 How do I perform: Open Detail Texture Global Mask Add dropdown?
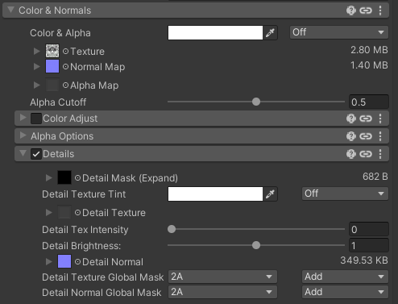coord(345,277)
